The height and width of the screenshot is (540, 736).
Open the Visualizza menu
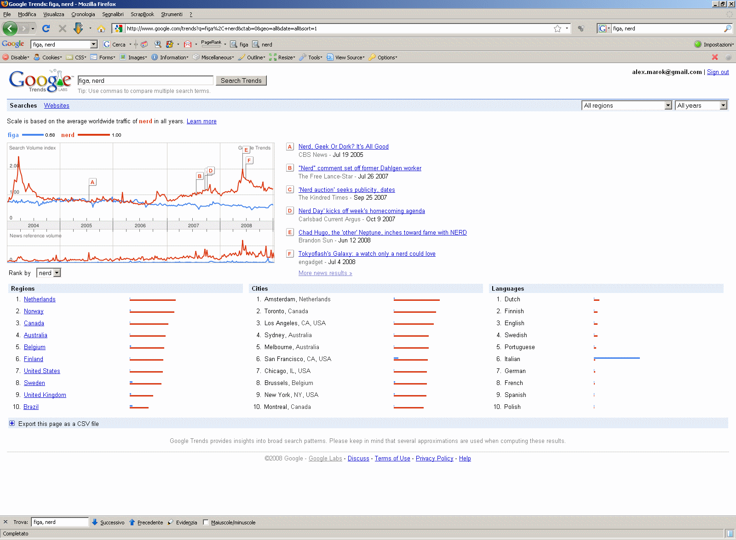point(54,14)
